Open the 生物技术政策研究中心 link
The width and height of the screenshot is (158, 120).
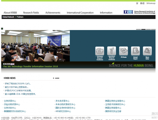(115, 105)
